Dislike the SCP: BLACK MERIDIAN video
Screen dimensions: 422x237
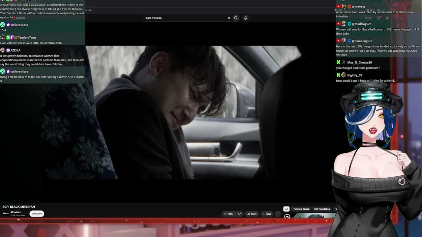click(x=239, y=214)
